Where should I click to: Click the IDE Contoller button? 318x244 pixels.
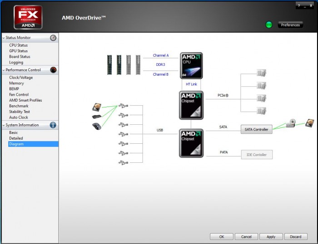pyautogui.click(x=257, y=155)
